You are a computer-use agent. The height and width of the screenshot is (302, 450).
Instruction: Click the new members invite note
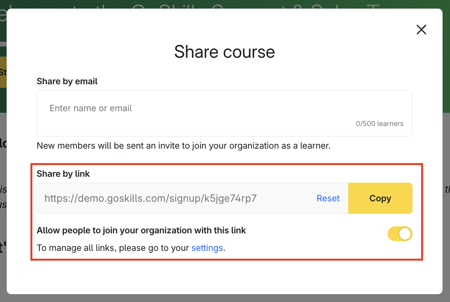183,146
